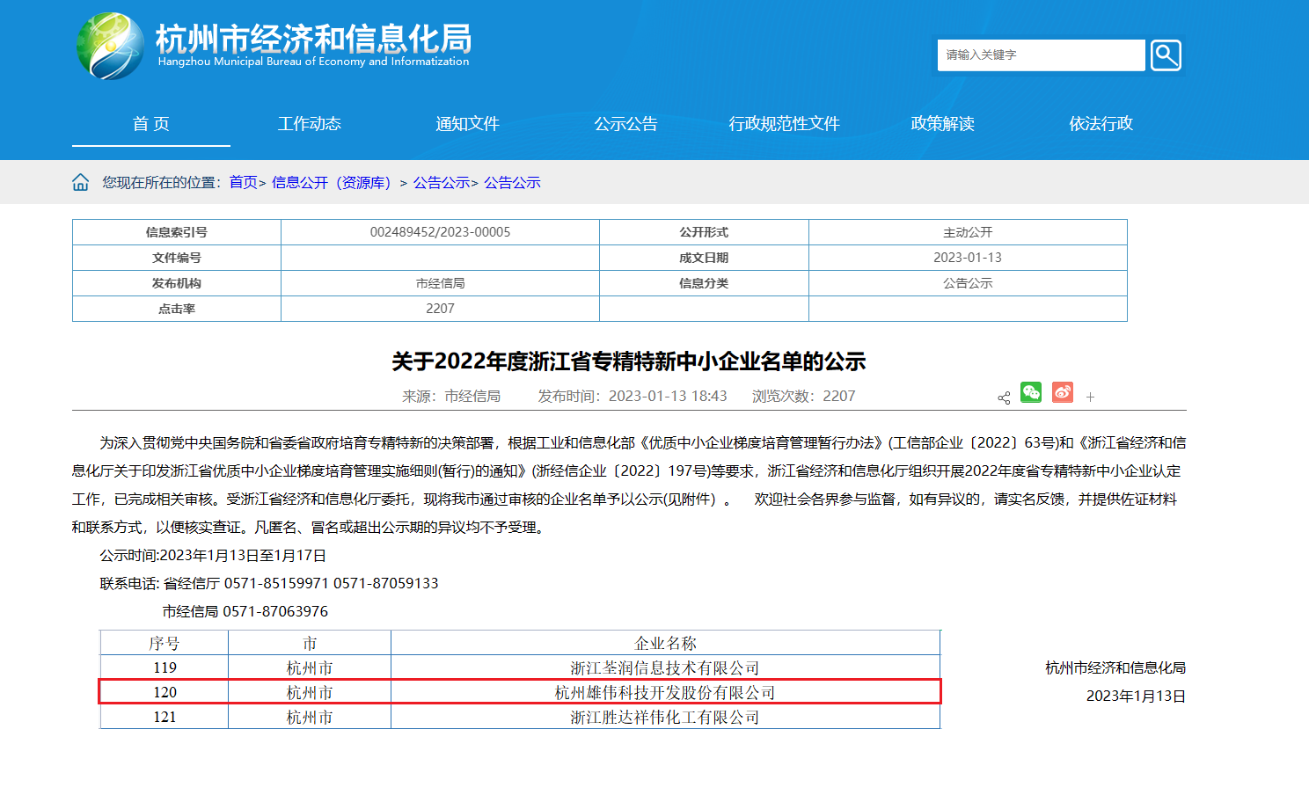Click the share nodes icon
Viewport: 1309px width, 795px height.
1004,397
